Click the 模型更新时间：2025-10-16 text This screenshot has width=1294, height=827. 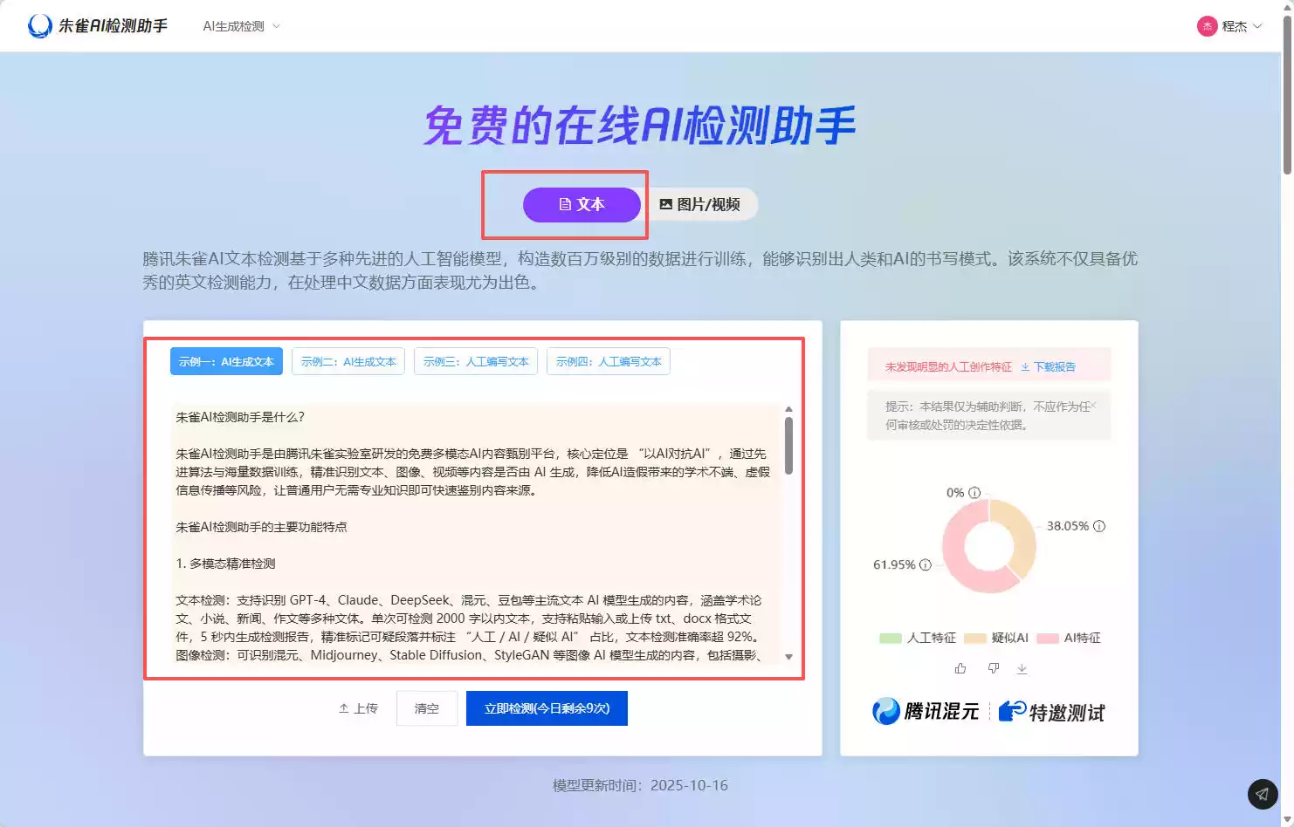tap(640, 785)
